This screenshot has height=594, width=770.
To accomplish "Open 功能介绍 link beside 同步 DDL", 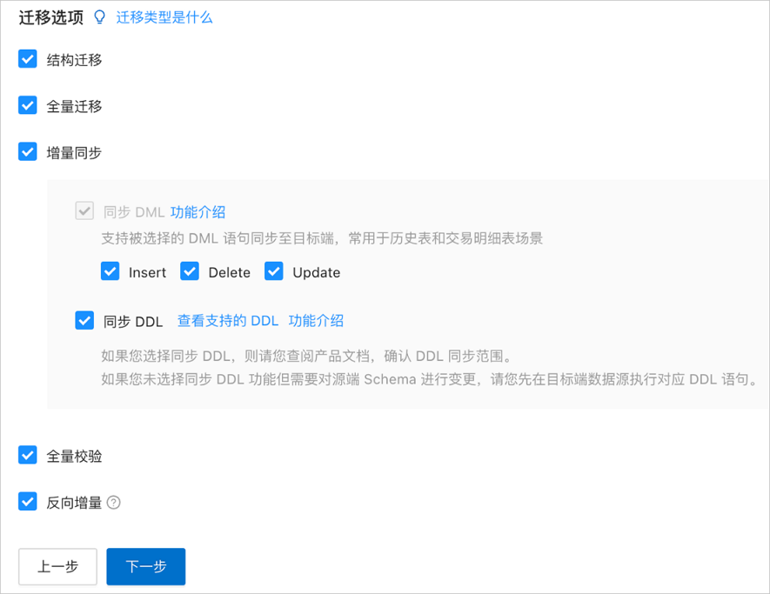I will tap(316, 321).
